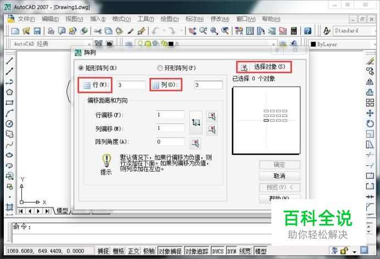Click the 选择对象(S) button

pyautogui.click(x=264, y=67)
